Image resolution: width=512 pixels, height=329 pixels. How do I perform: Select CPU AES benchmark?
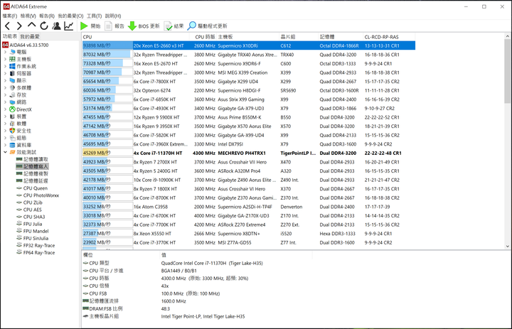(29, 210)
